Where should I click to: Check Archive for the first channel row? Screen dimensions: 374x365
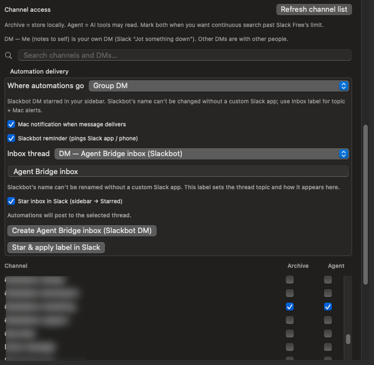(x=290, y=280)
